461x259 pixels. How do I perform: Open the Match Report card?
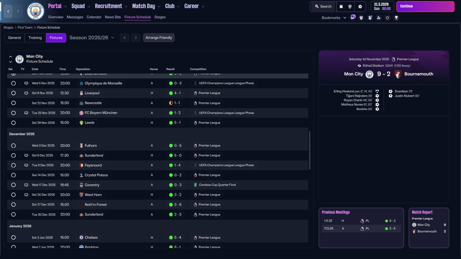click(x=429, y=228)
